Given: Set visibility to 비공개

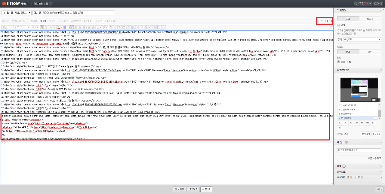Looking at the screenshot, I should tap(370, 19).
